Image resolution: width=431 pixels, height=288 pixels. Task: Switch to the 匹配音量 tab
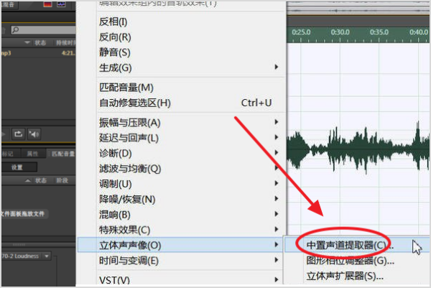pyautogui.click(x=62, y=154)
